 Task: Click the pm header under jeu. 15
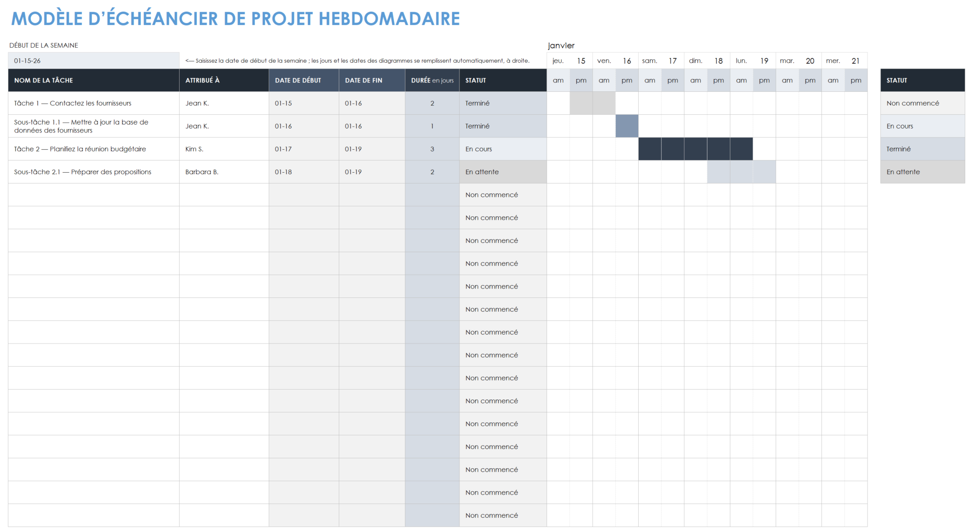pos(581,80)
